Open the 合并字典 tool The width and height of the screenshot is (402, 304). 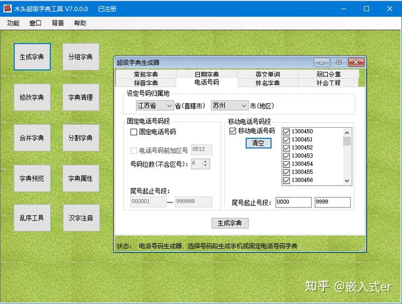point(32,138)
